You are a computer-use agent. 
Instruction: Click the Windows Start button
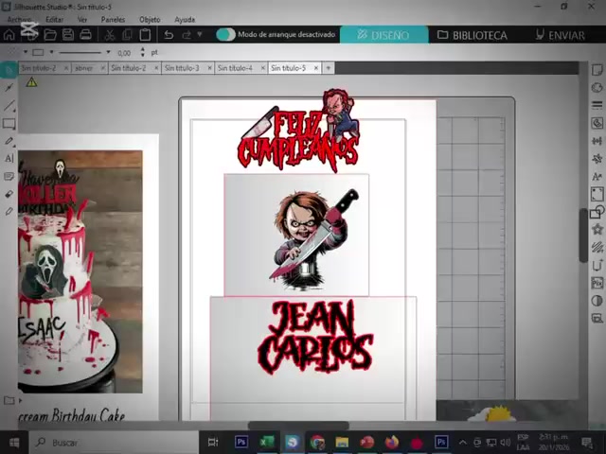(14, 443)
